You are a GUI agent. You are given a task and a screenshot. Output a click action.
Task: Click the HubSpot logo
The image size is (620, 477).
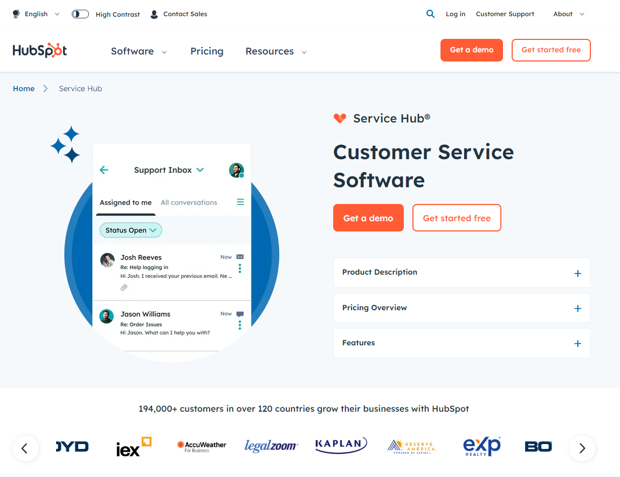point(39,50)
